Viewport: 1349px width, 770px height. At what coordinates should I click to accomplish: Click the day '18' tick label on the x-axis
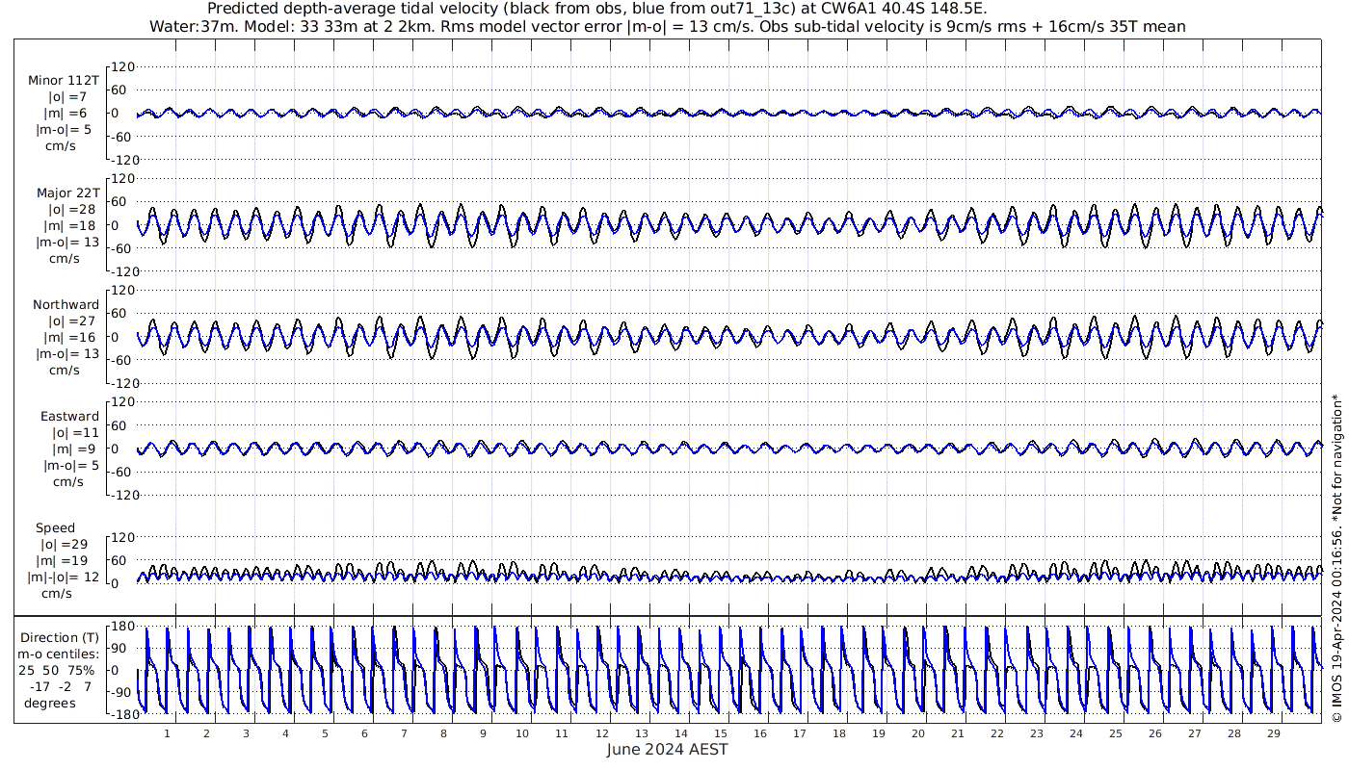[839, 732]
